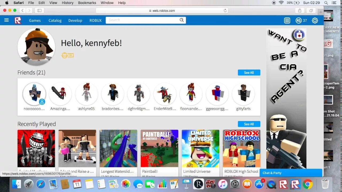
Task: Open ROBLOX High School game card
Action: 242,153
